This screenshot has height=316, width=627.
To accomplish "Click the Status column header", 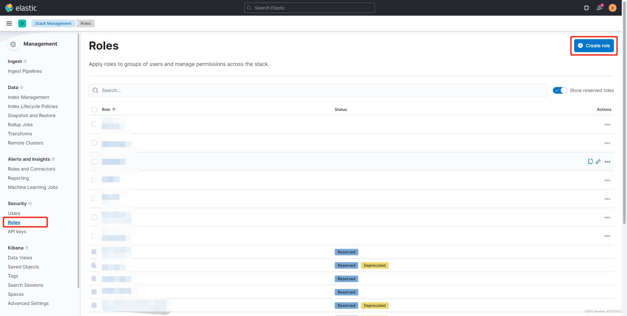I will click(341, 110).
